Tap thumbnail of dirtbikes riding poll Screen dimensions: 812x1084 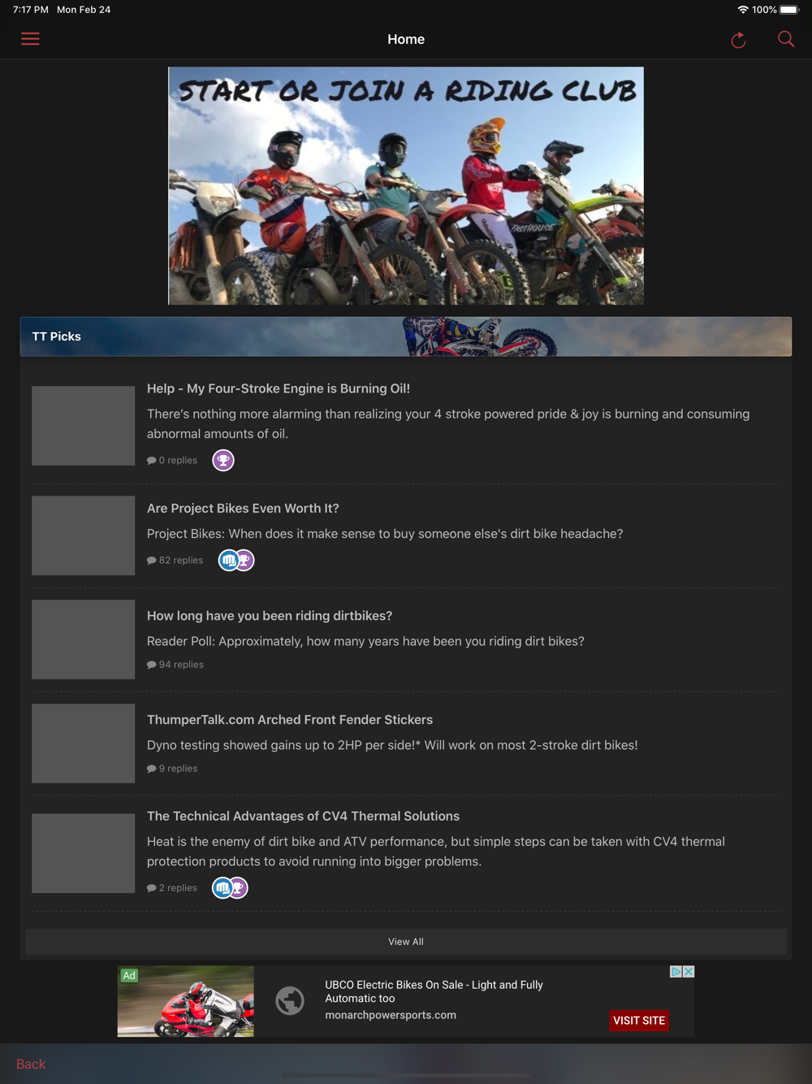pos(83,640)
